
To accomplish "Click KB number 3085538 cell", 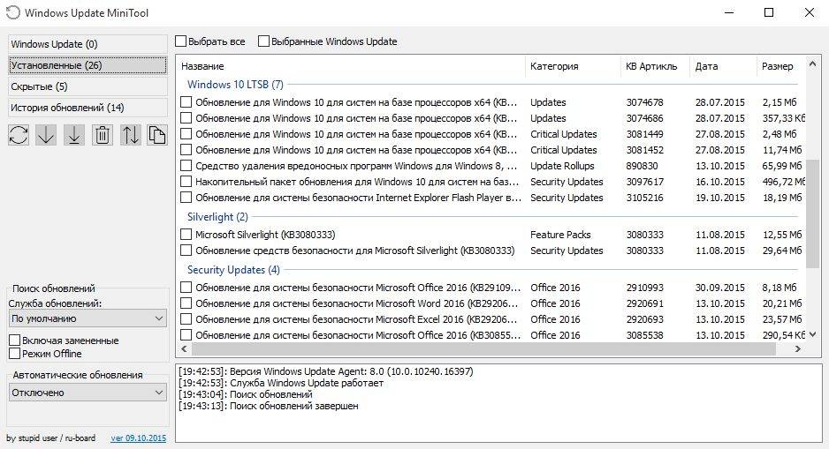I will tap(645, 335).
